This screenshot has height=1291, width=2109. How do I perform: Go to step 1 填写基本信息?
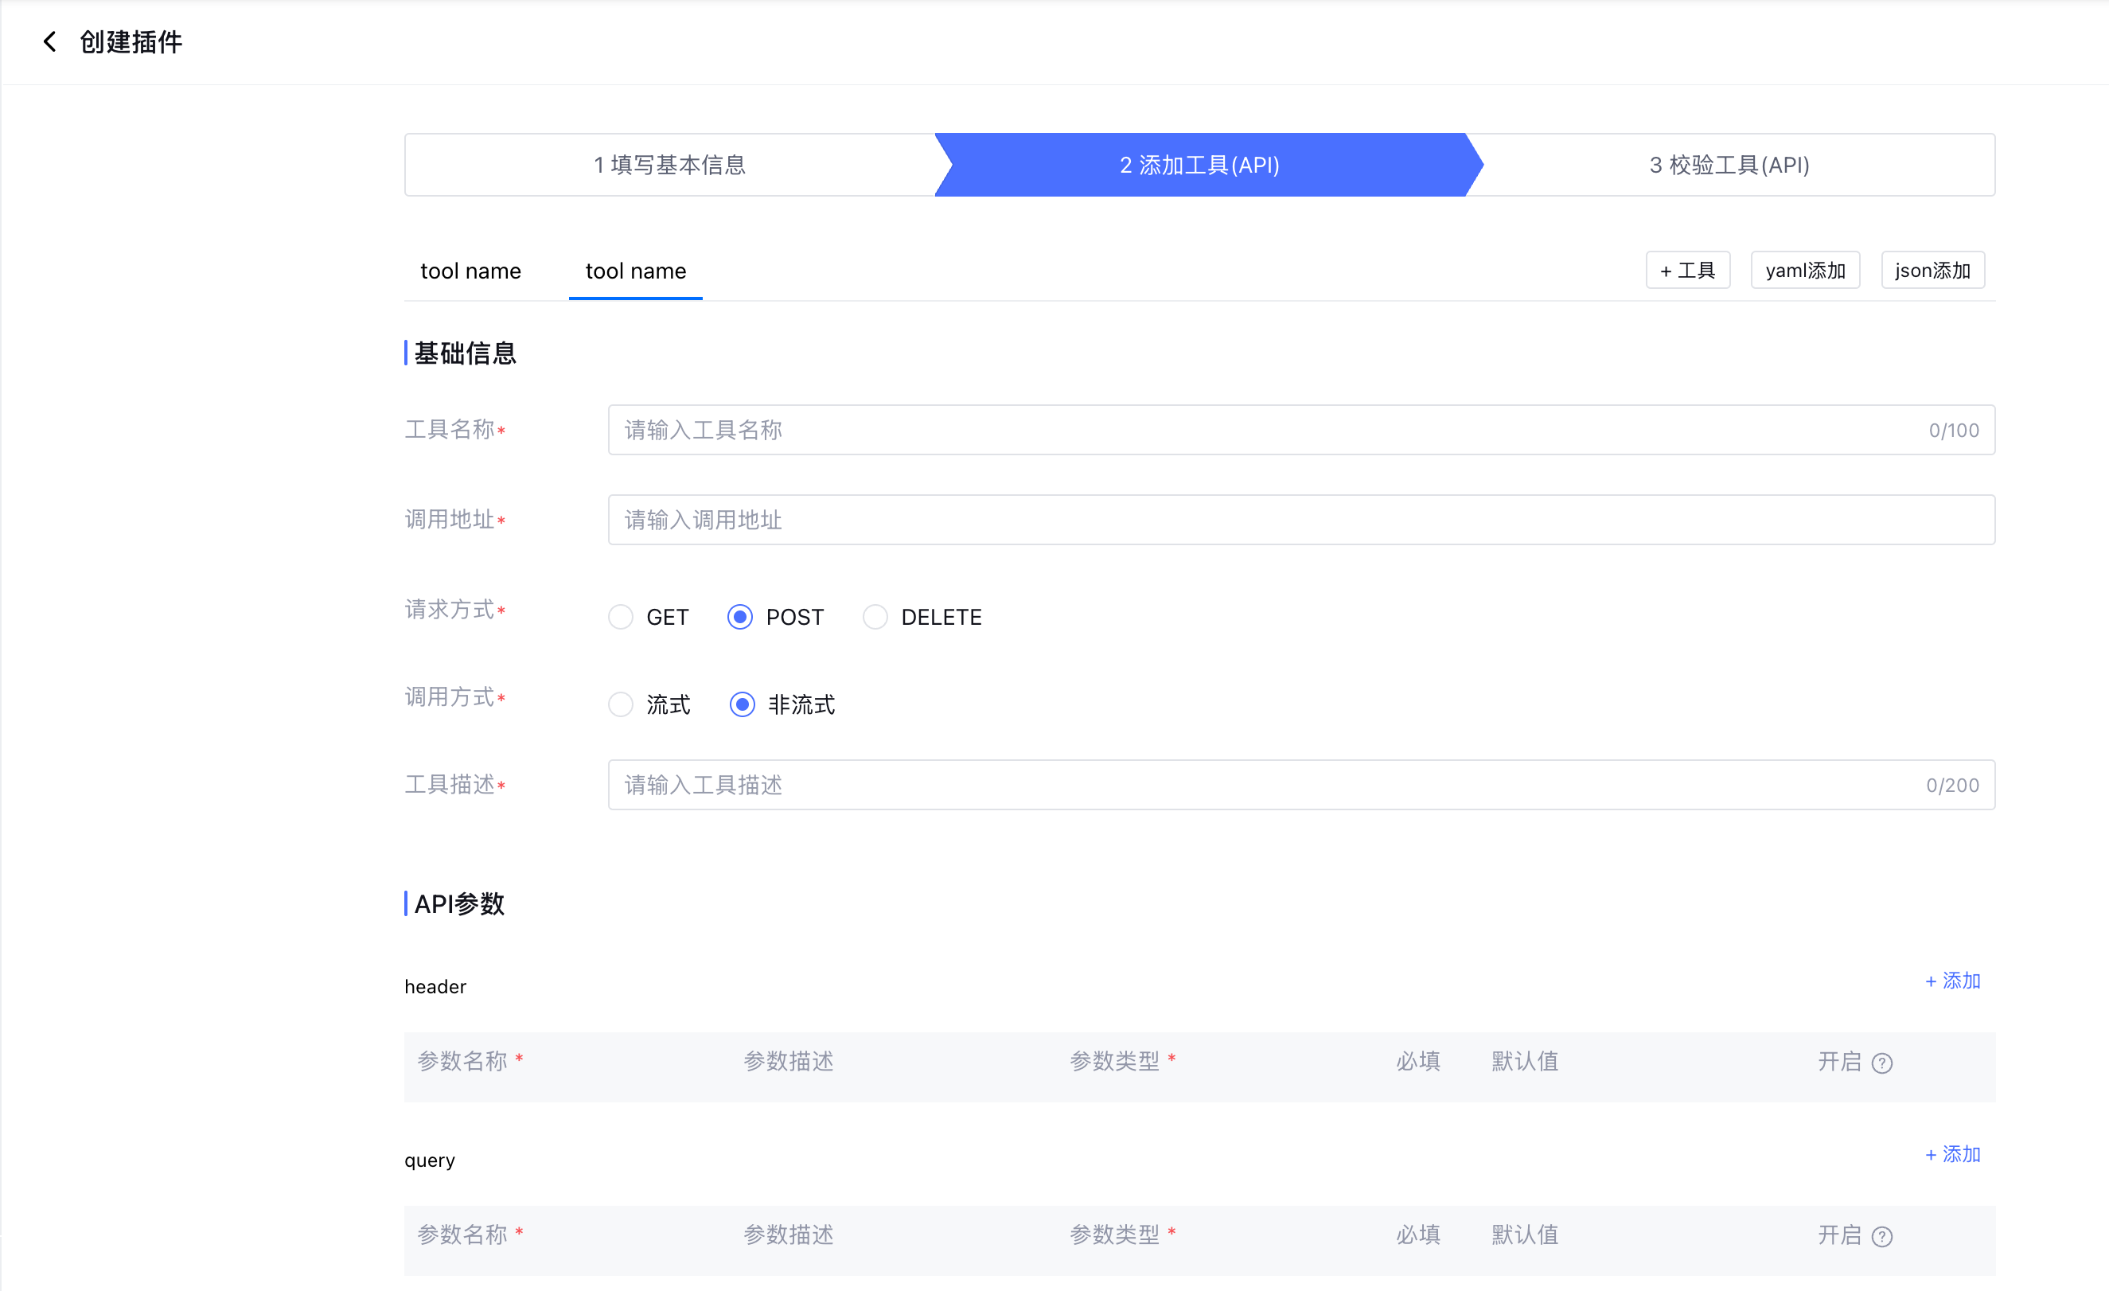coord(669,165)
